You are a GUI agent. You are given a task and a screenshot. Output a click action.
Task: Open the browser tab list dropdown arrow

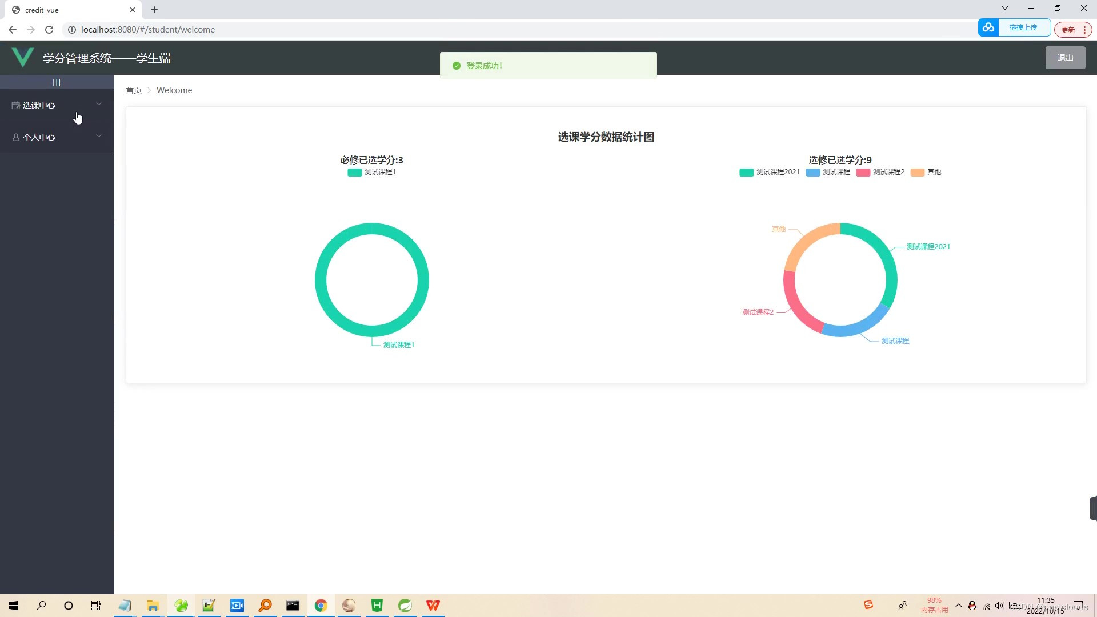click(x=1004, y=8)
